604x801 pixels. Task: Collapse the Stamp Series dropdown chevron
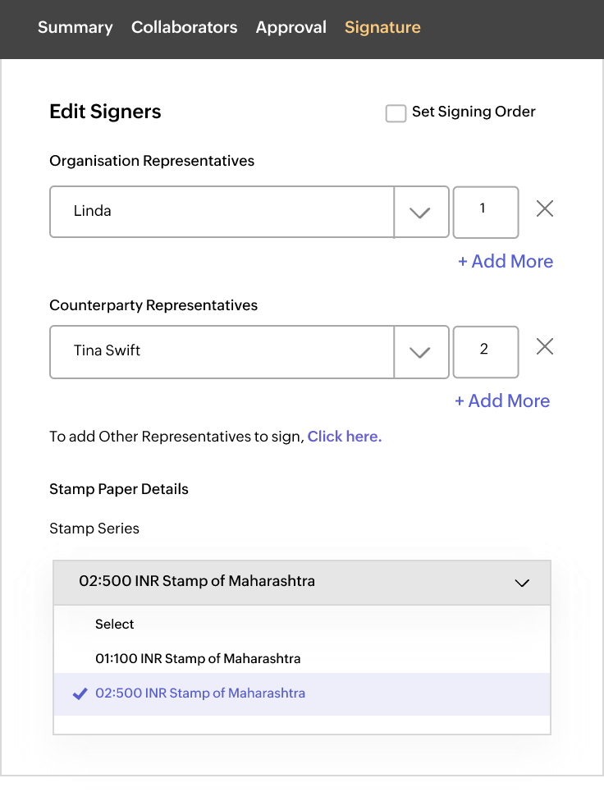(x=522, y=583)
